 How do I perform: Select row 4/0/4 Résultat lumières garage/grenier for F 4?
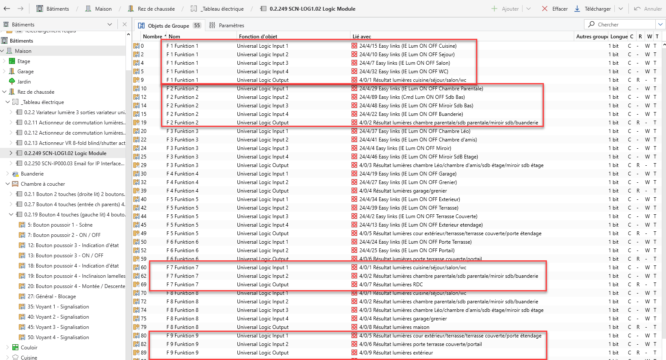[x=397, y=191]
